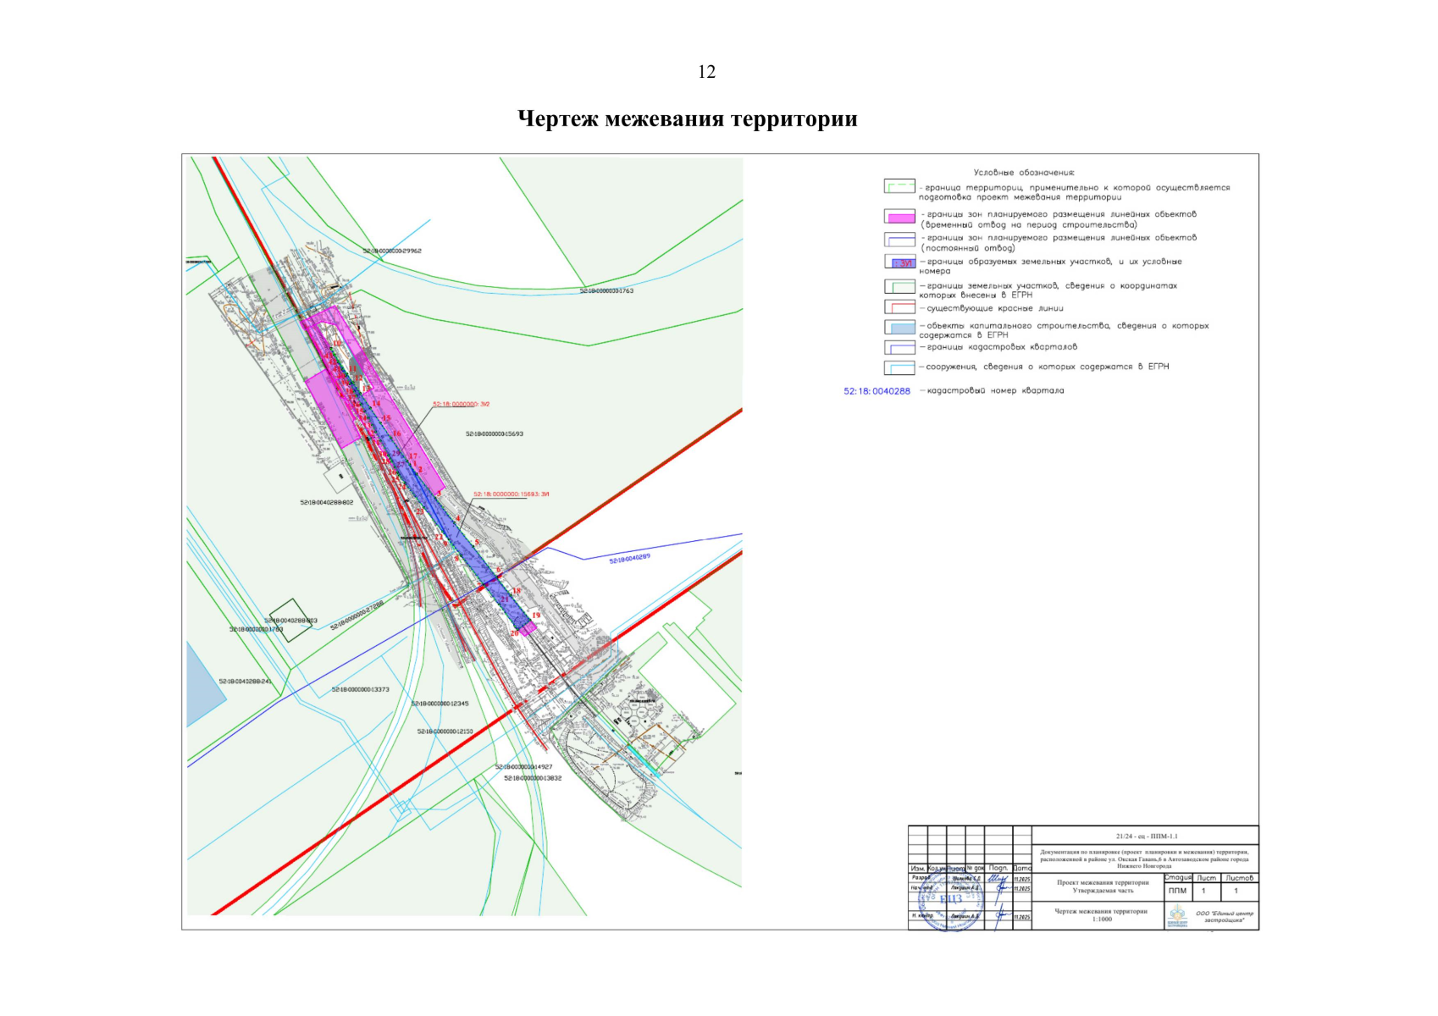
Task: Click the cyan structures (сооружения) legend symbol
Action: (x=899, y=367)
